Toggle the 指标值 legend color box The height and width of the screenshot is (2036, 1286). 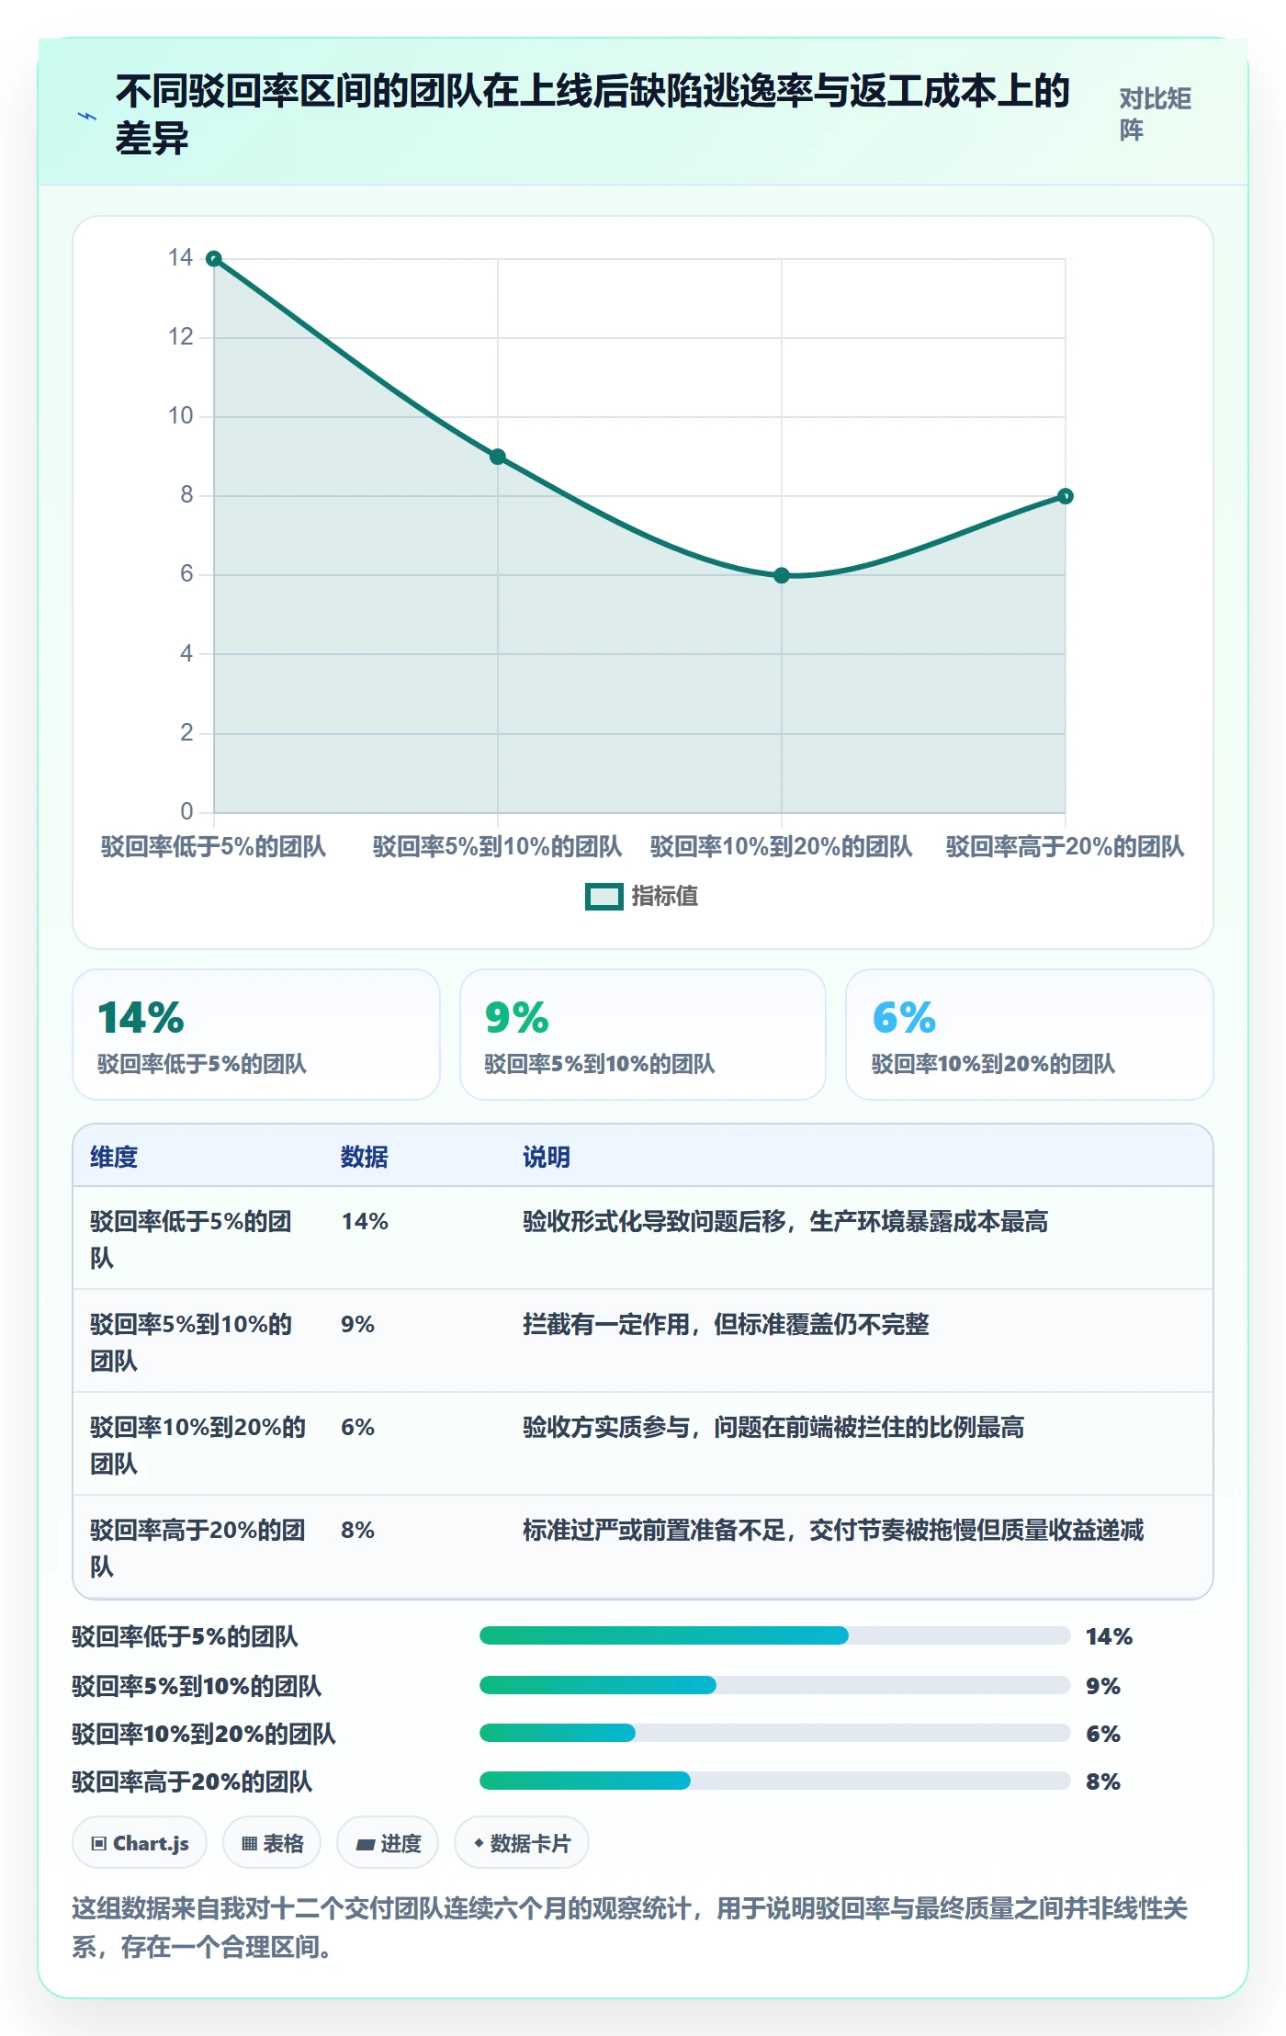[604, 897]
